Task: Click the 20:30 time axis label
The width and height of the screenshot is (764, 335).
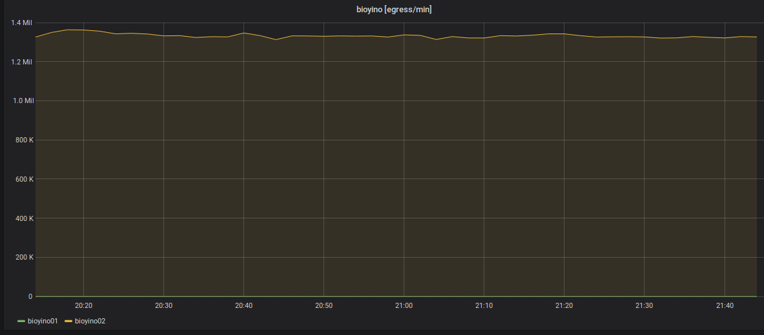Action: 164,305
